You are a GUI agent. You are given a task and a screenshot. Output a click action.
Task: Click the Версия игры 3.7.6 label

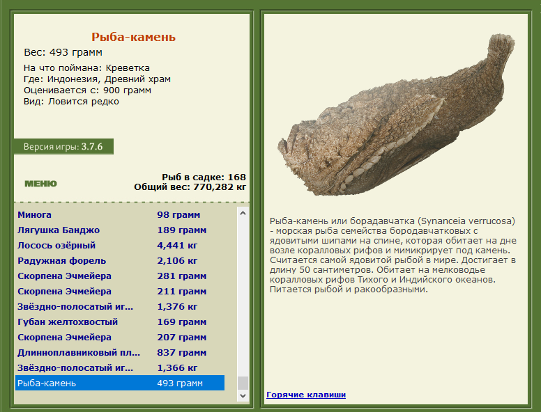63,147
